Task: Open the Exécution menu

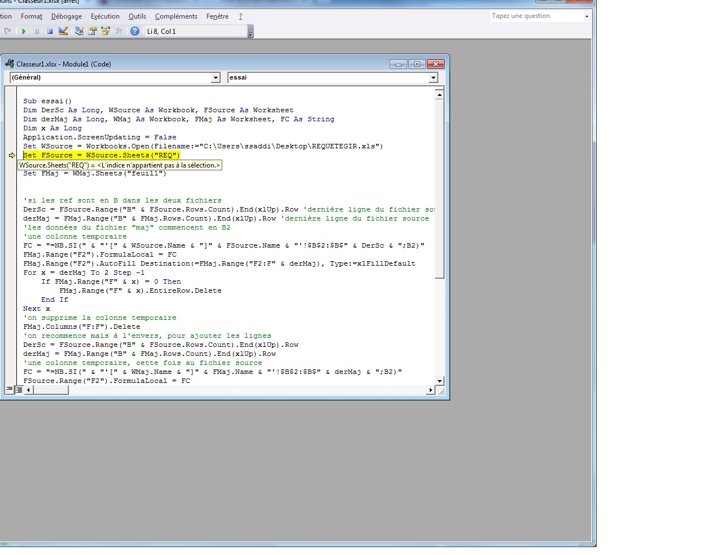Action: point(105,16)
